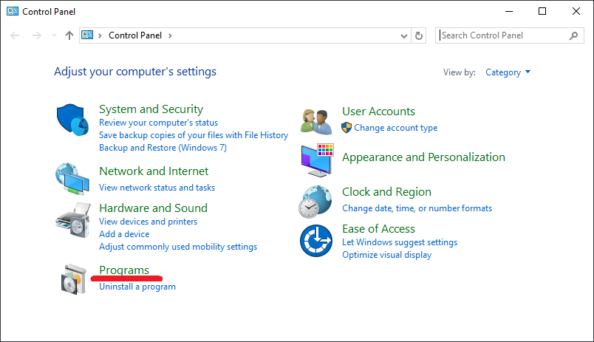
Task: Open Optimize visual display
Action: click(387, 255)
